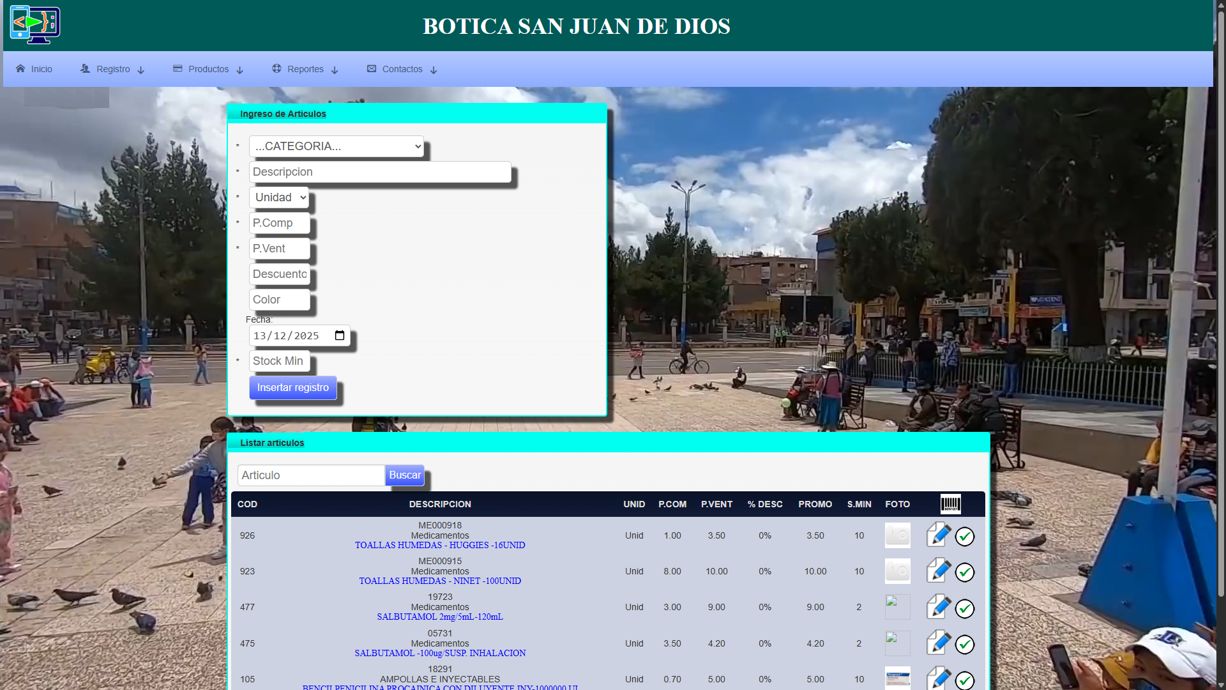The image size is (1226, 690).
Task: Click green checkmark icon for item 475
Action: (964, 645)
